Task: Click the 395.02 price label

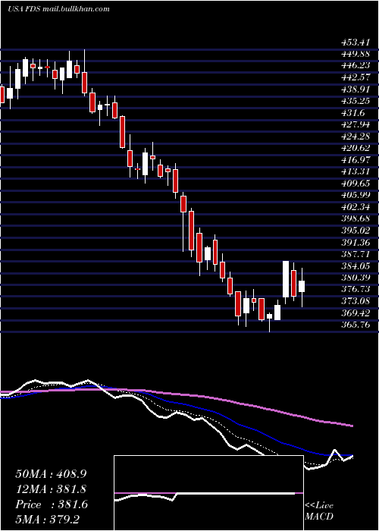Action: pos(356,231)
